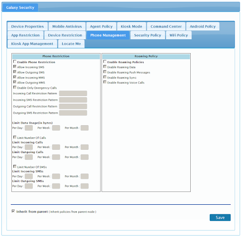Check Enable Only Emergency Calls
The height and width of the screenshot is (237, 241).
(15, 87)
